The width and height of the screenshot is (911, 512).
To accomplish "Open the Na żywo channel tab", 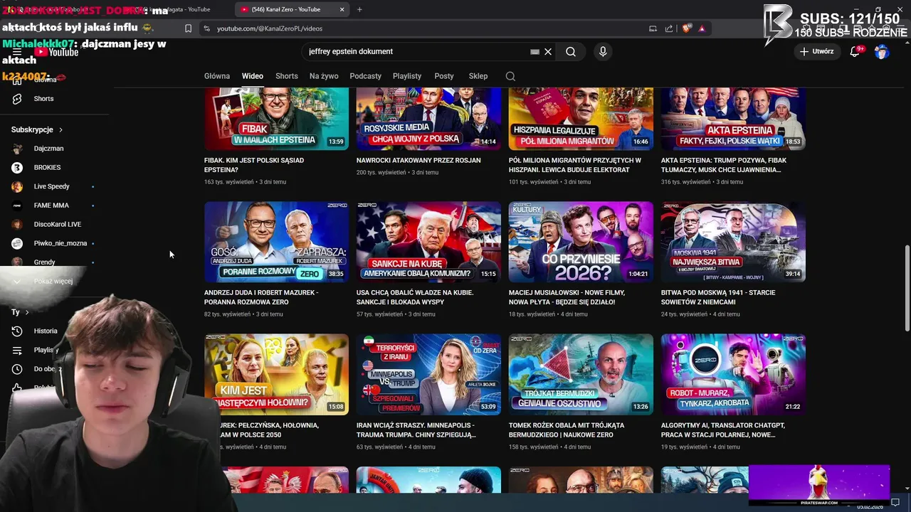I will pyautogui.click(x=324, y=76).
